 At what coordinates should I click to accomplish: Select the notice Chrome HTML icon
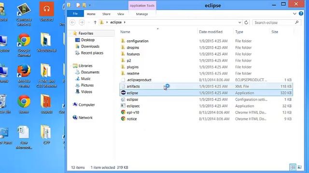[x=123, y=119]
